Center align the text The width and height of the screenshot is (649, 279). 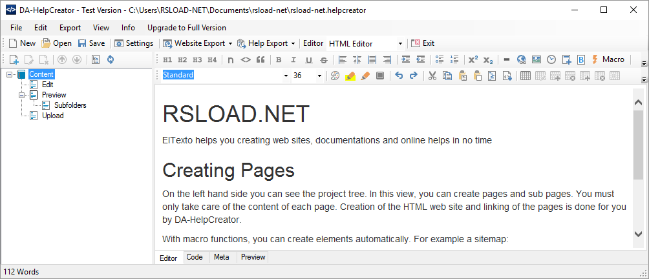357,60
